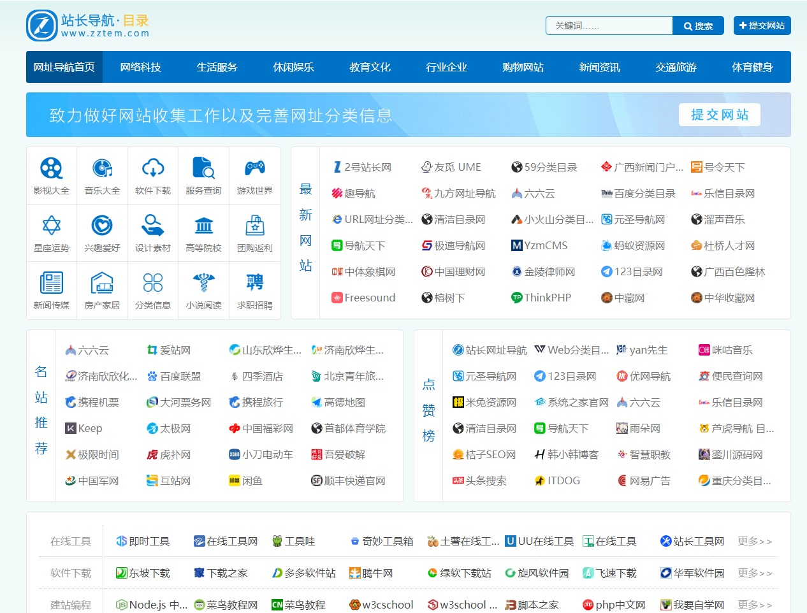Open the 设计素材 design materials icon

[x=153, y=232]
